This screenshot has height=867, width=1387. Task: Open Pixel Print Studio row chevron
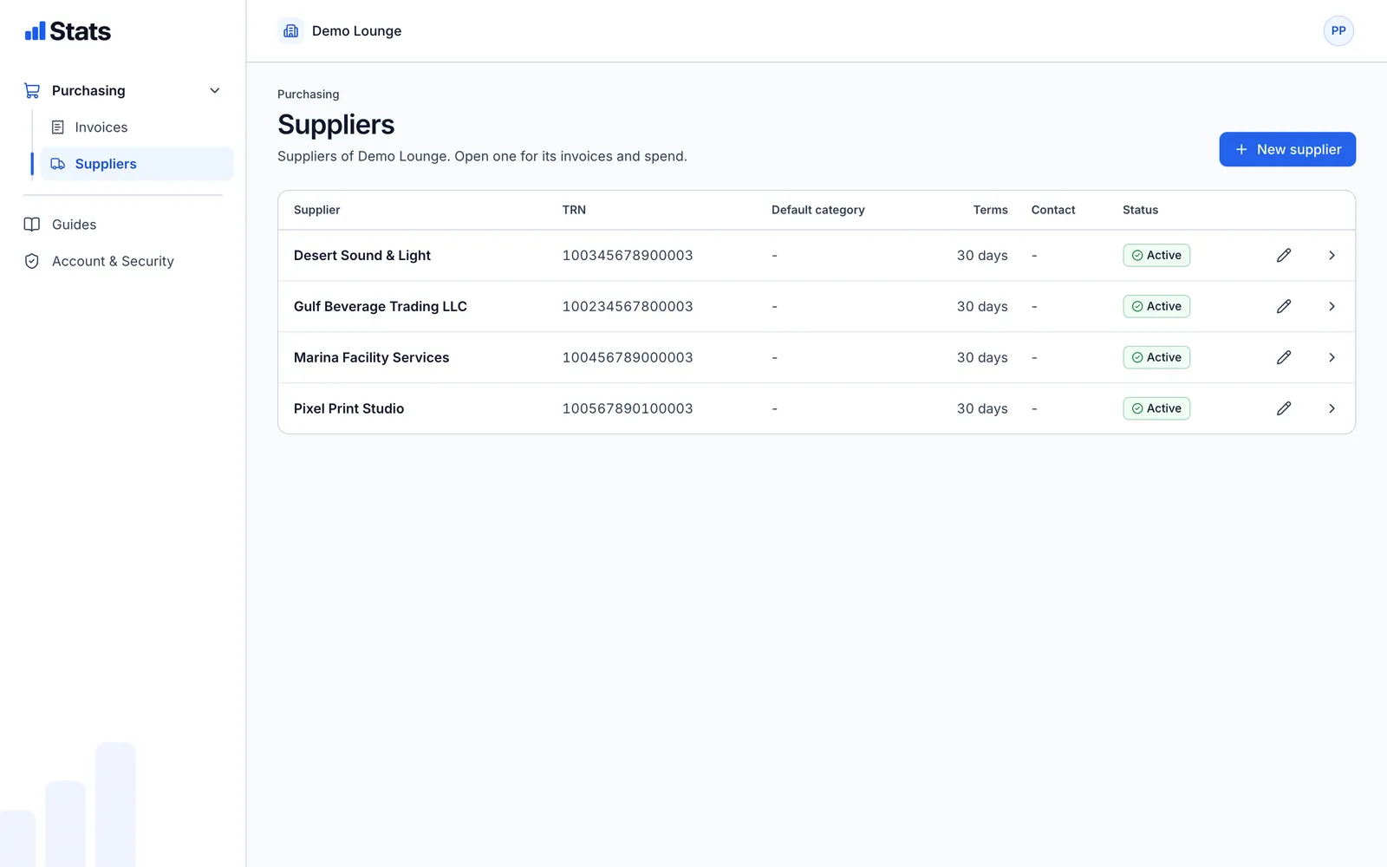[x=1332, y=408]
